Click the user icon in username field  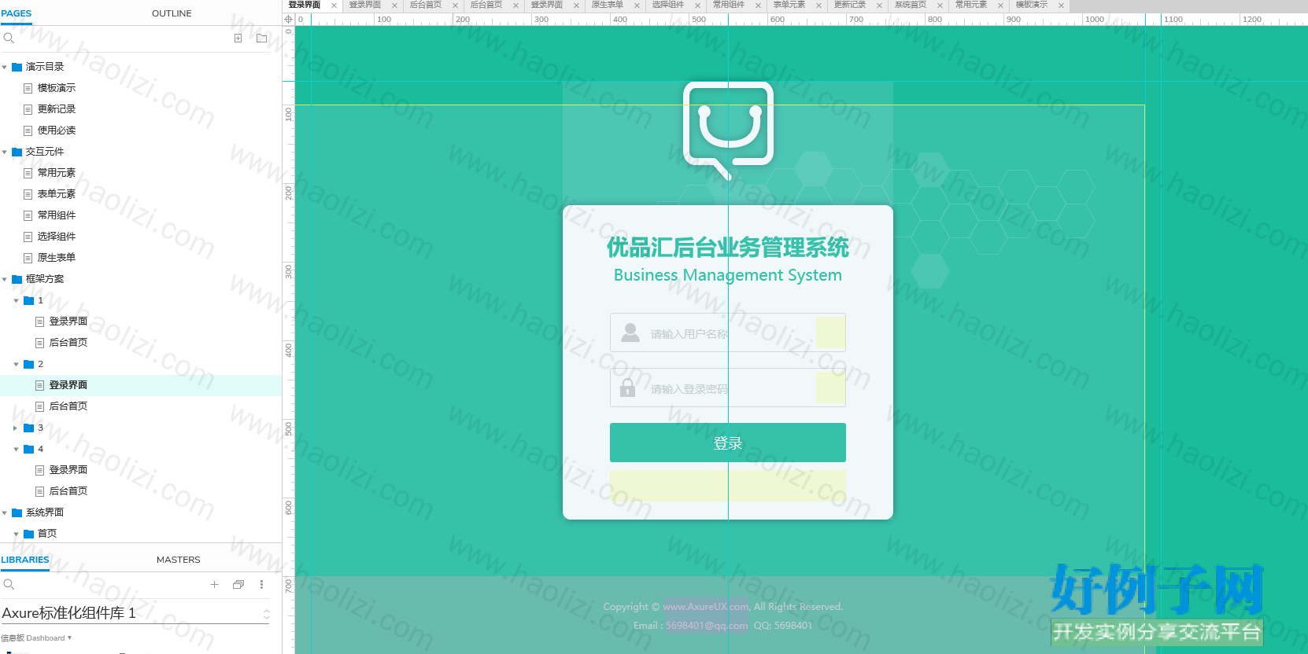[630, 333]
